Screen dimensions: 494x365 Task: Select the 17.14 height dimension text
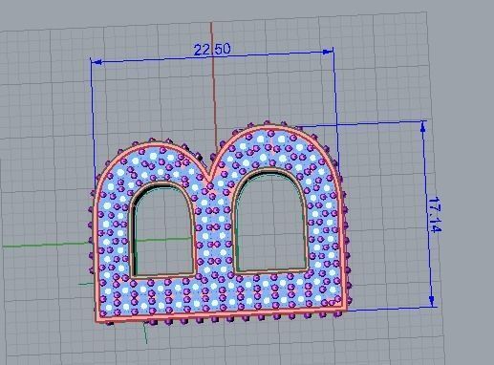click(x=435, y=215)
